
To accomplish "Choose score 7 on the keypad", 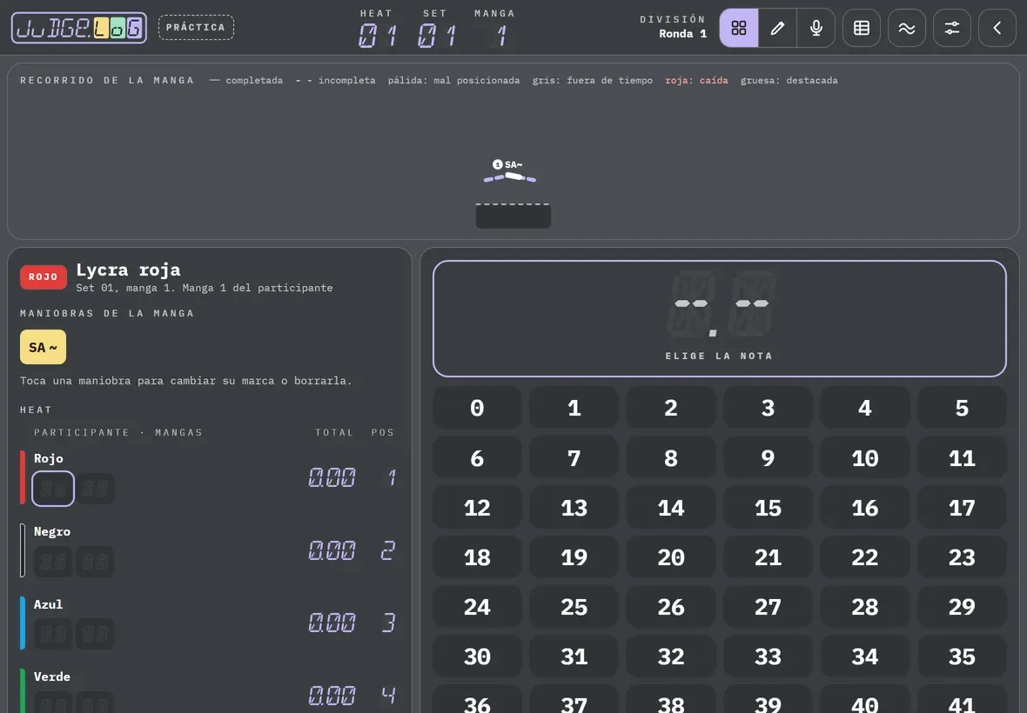I will [574, 458].
